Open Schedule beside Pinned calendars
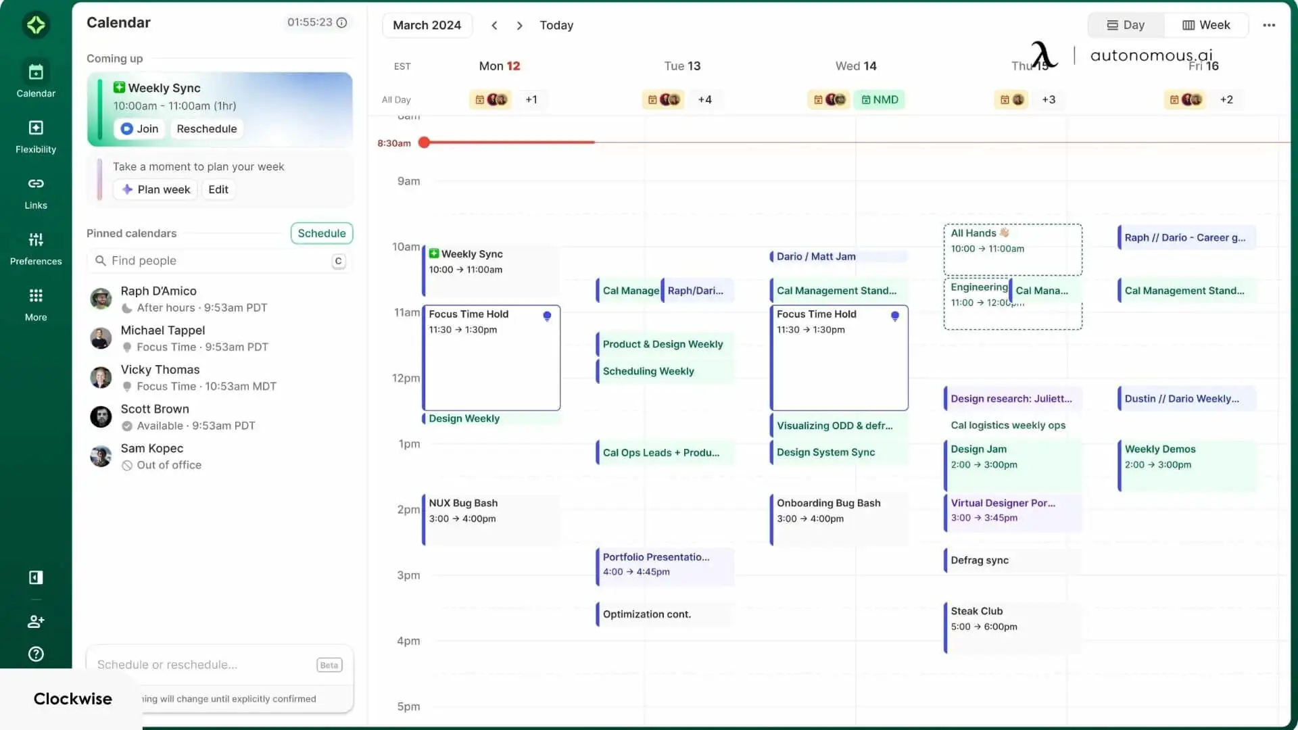This screenshot has width=1298, height=730. click(x=321, y=233)
